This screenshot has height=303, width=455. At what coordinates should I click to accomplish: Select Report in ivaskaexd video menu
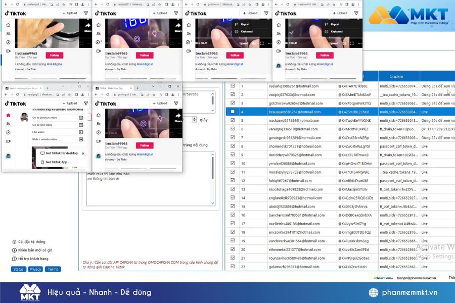[333, 24]
